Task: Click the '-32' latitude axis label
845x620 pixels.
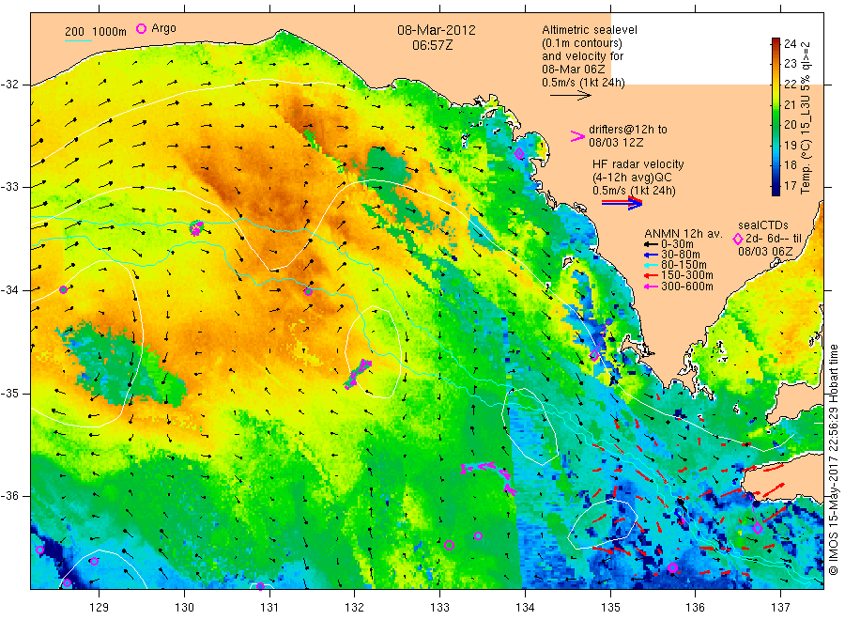Action: click(10, 85)
